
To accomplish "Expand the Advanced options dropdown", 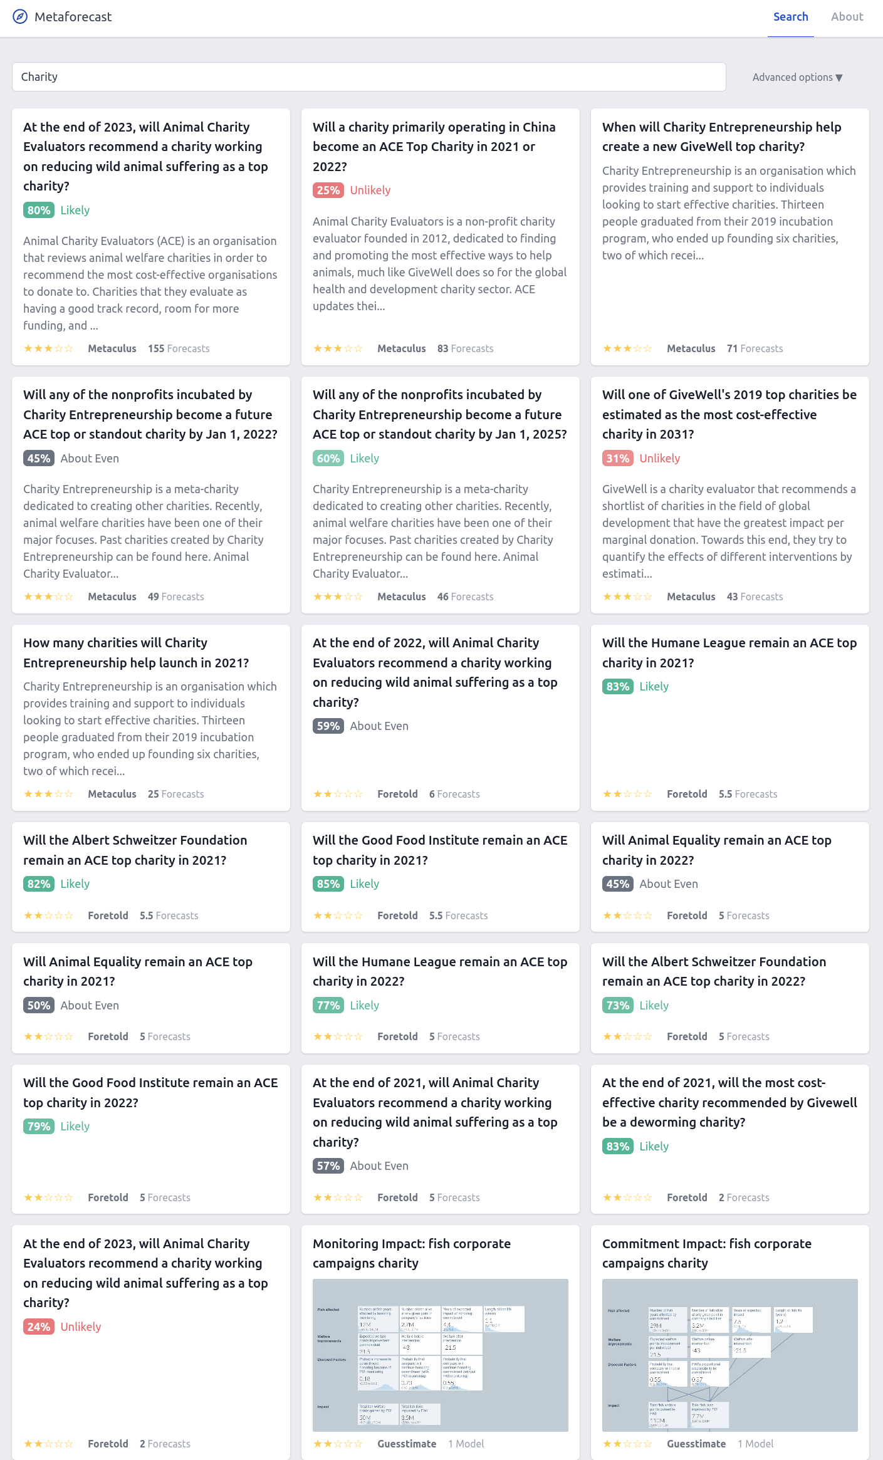I will point(797,77).
